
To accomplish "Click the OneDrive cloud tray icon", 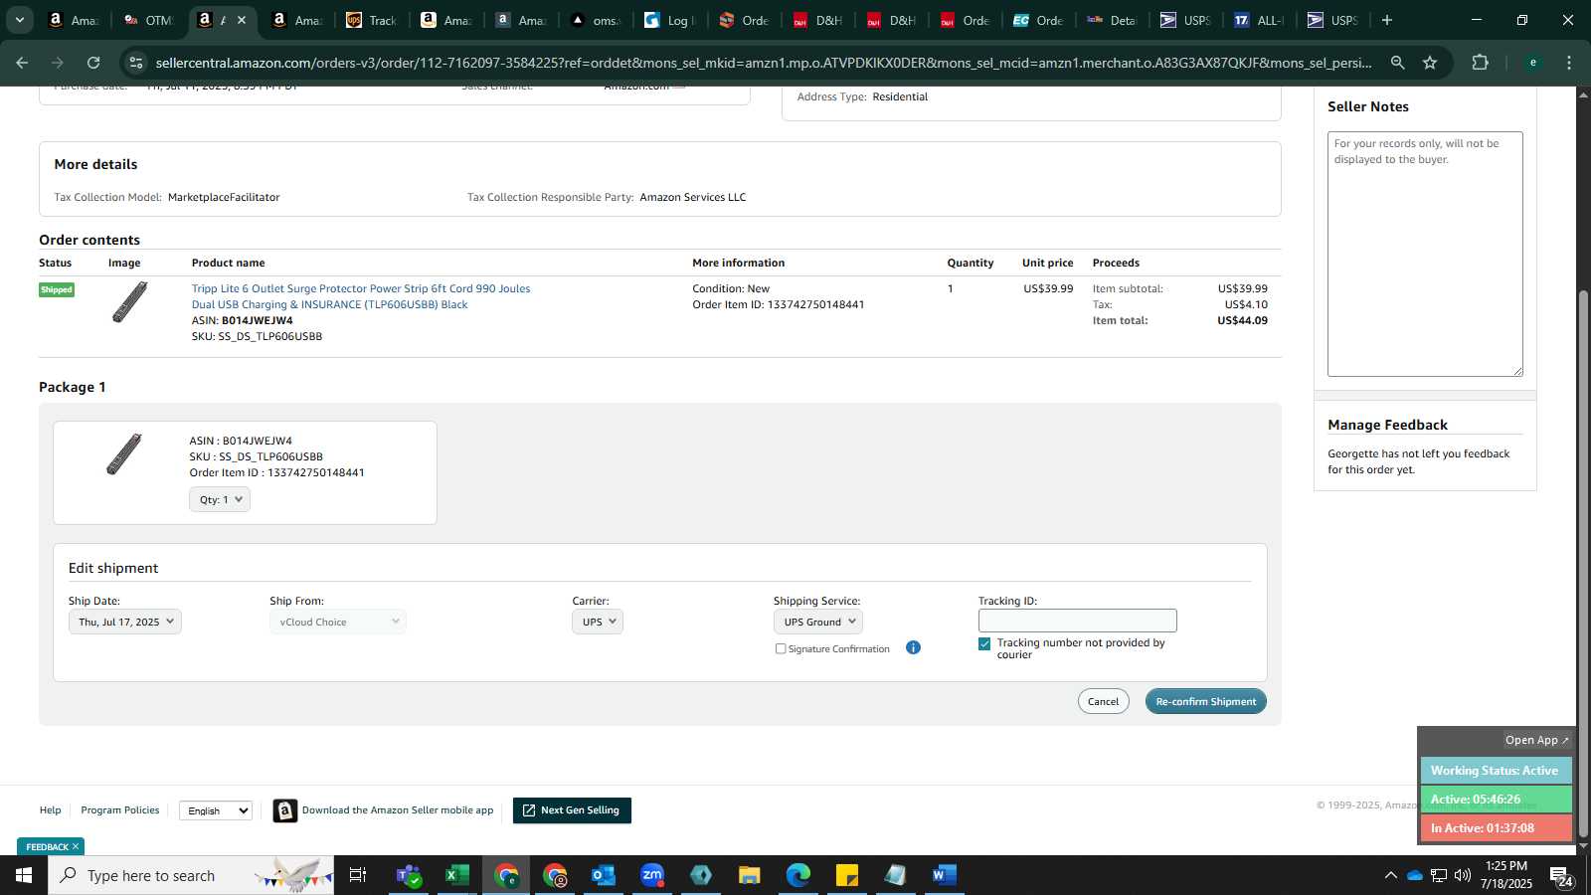I will point(1414,875).
